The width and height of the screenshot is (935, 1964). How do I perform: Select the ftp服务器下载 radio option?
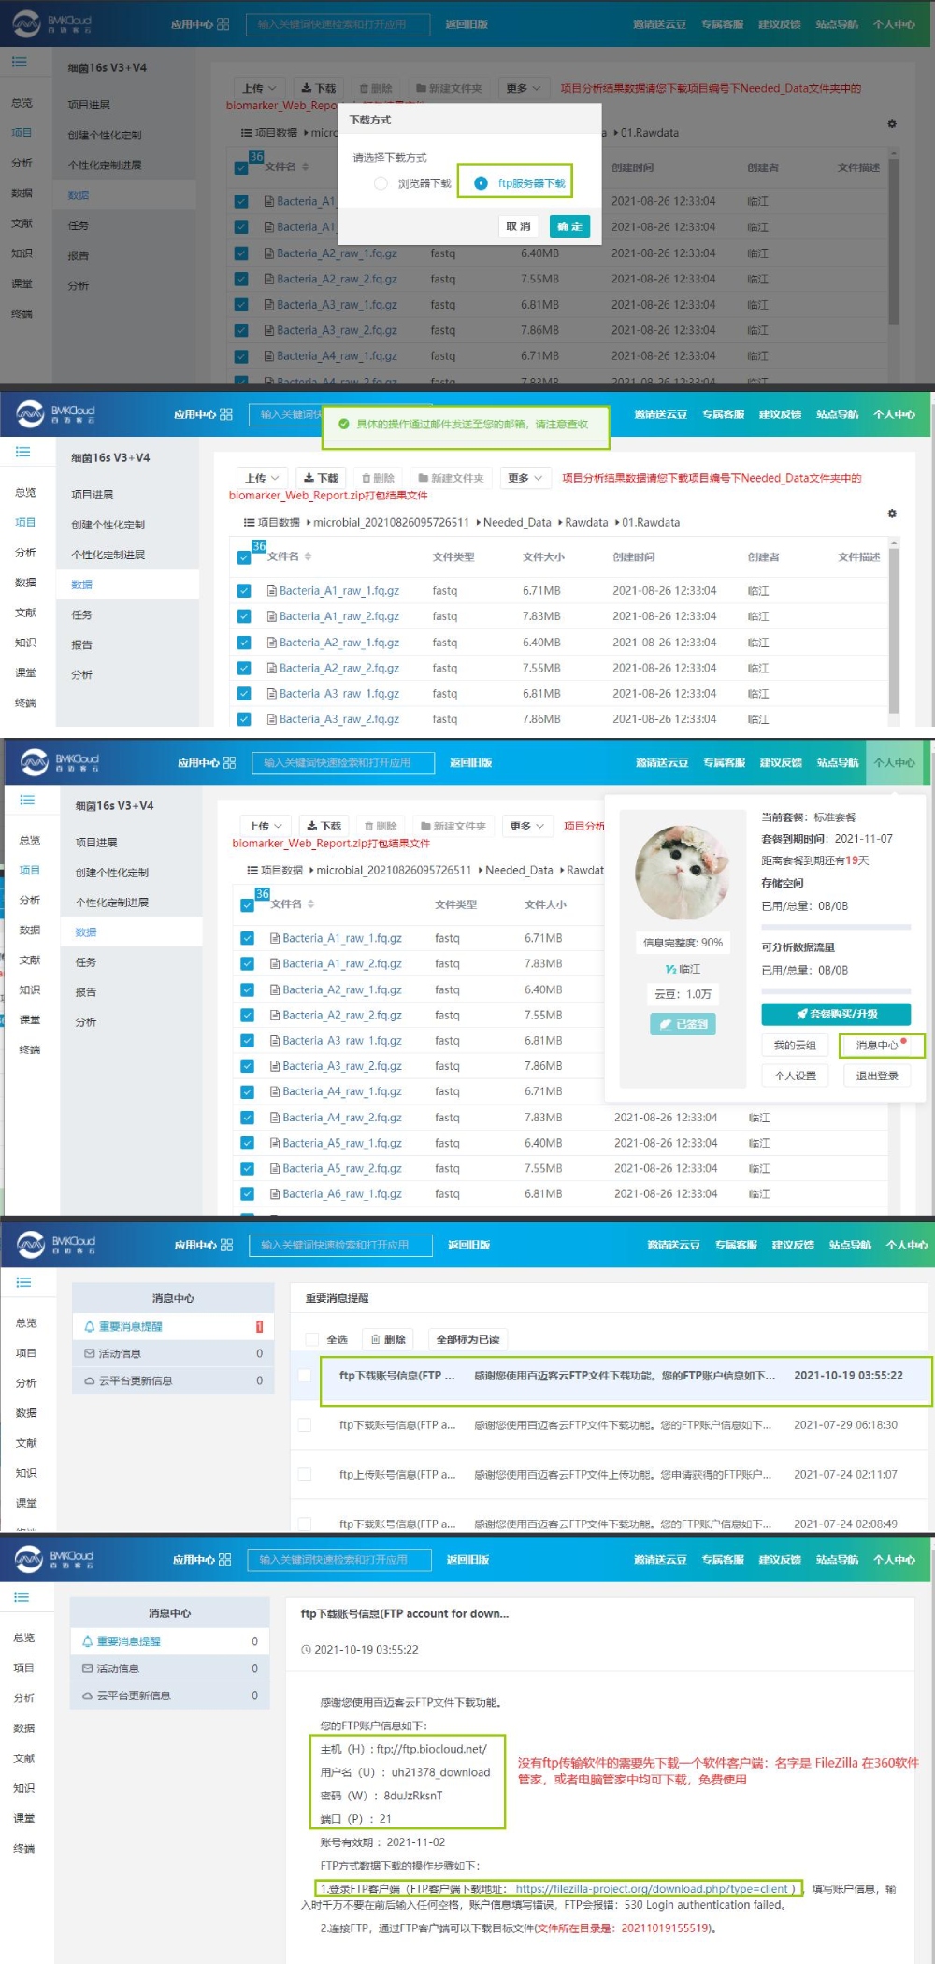coord(481,183)
